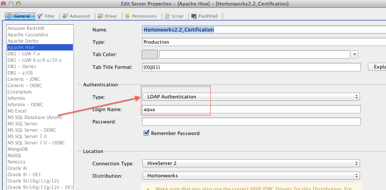Screen dimensions: 386x190
Task: Click the Advanced tab icon
Action: coord(65,16)
